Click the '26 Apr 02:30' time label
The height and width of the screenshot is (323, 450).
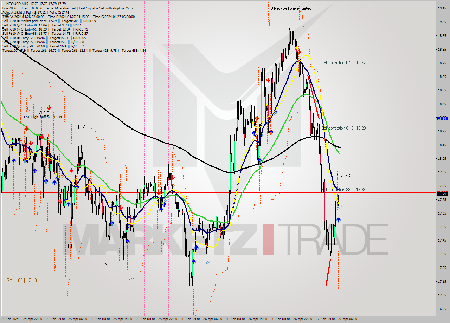pyautogui.click(x=190, y=319)
